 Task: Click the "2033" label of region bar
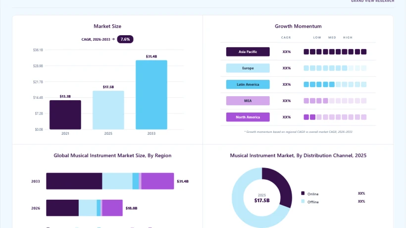point(36,181)
